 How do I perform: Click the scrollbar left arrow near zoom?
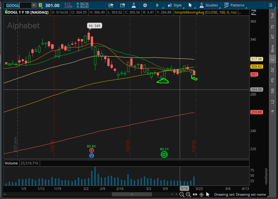[172, 194]
